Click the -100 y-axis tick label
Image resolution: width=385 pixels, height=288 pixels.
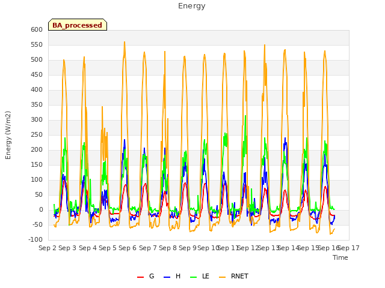[35, 240]
